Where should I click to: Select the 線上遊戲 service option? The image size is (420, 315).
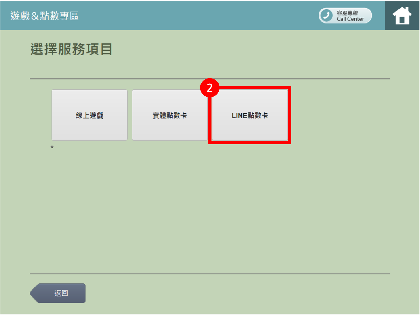89,115
